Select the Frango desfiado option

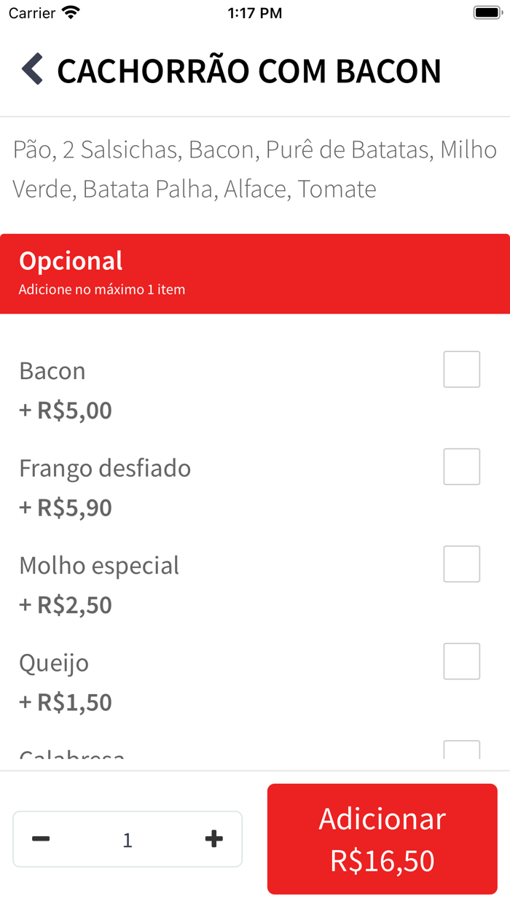click(461, 467)
